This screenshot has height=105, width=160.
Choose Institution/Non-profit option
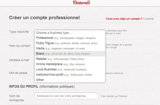[70, 75]
